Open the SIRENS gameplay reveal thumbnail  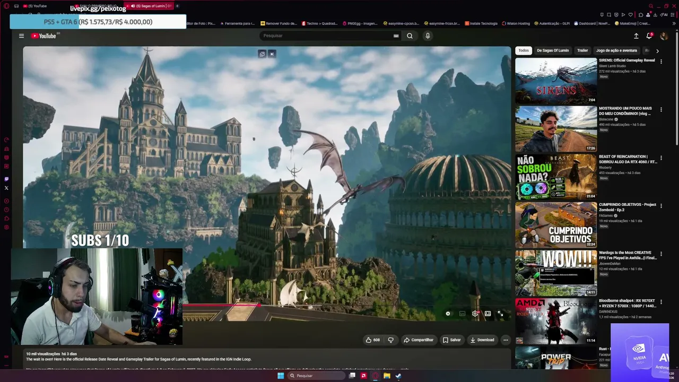(556, 81)
